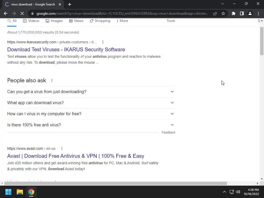Open network status tray icon
This screenshot has width=264, height=198.
coord(232,192)
